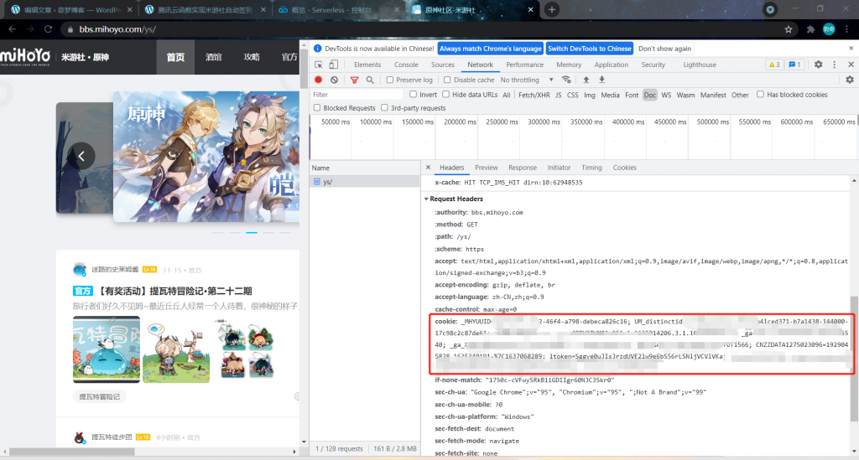Select the ys/ request row
The height and width of the screenshot is (460, 859).
365,182
